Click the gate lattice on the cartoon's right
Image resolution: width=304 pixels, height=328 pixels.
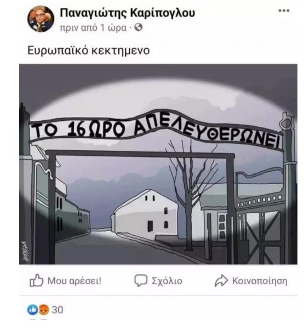(x=260, y=236)
